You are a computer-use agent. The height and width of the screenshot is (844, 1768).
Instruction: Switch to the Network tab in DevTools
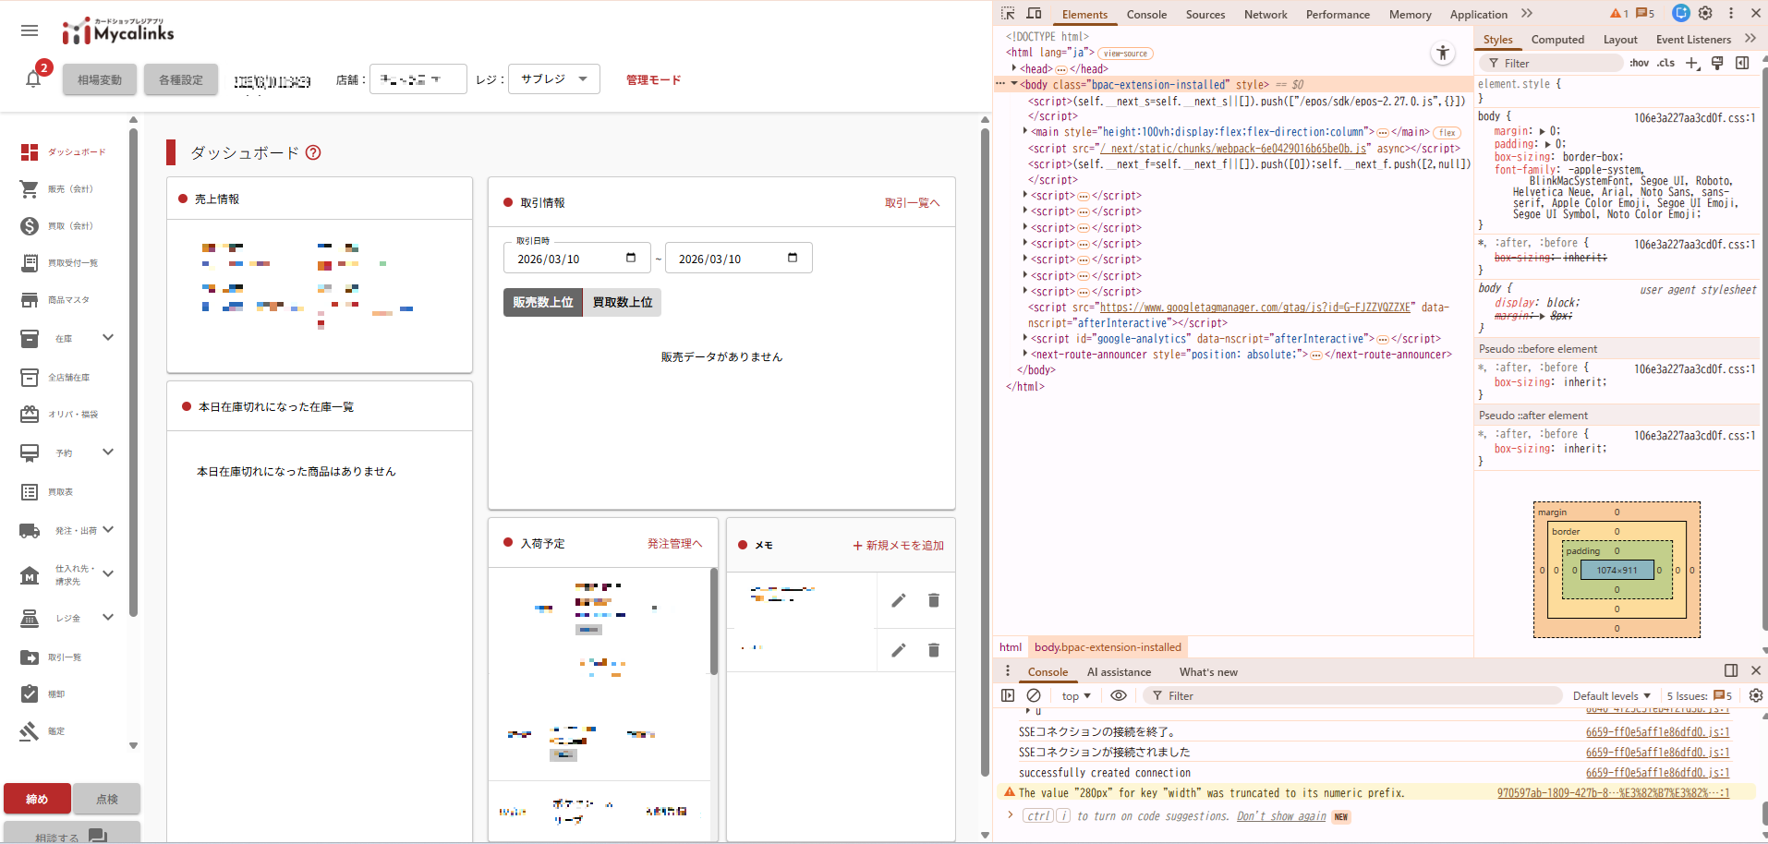[x=1265, y=15]
